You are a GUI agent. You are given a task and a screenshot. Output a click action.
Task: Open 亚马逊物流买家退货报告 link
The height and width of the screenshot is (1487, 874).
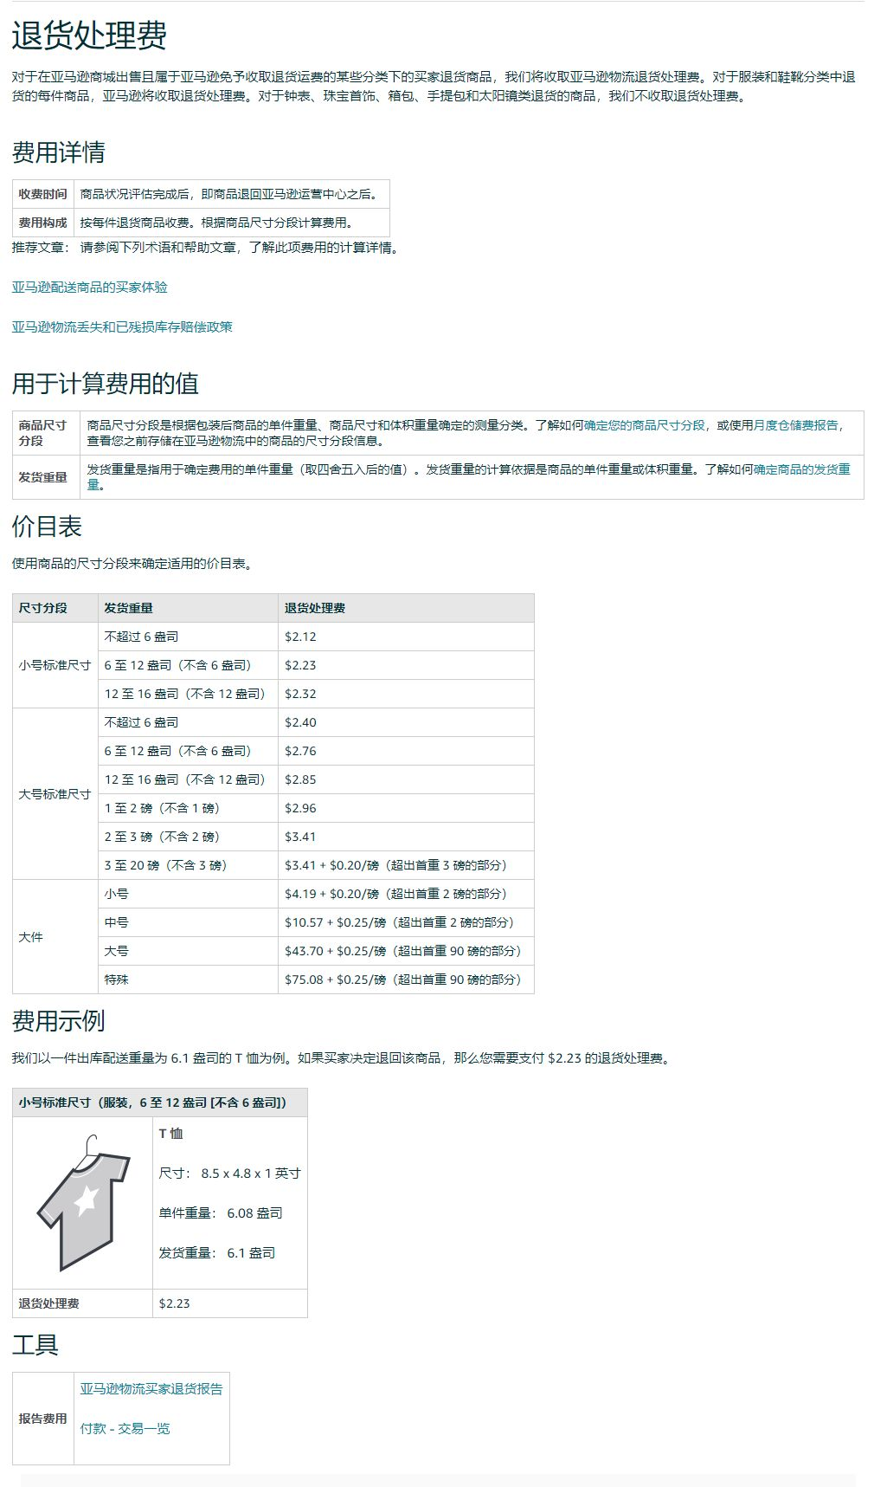(151, 1389)
